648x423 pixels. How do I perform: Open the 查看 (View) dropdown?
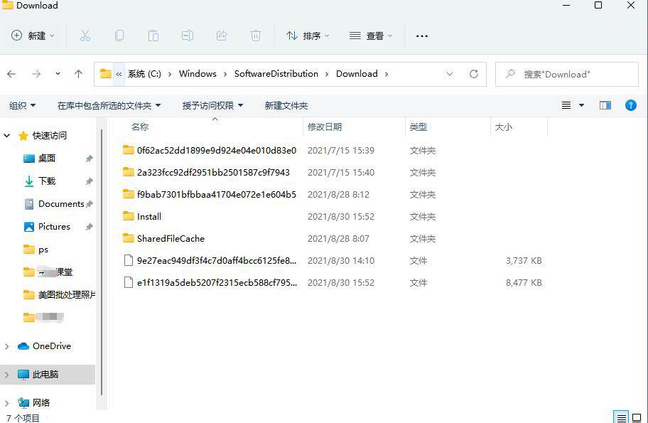click(371, 34)
